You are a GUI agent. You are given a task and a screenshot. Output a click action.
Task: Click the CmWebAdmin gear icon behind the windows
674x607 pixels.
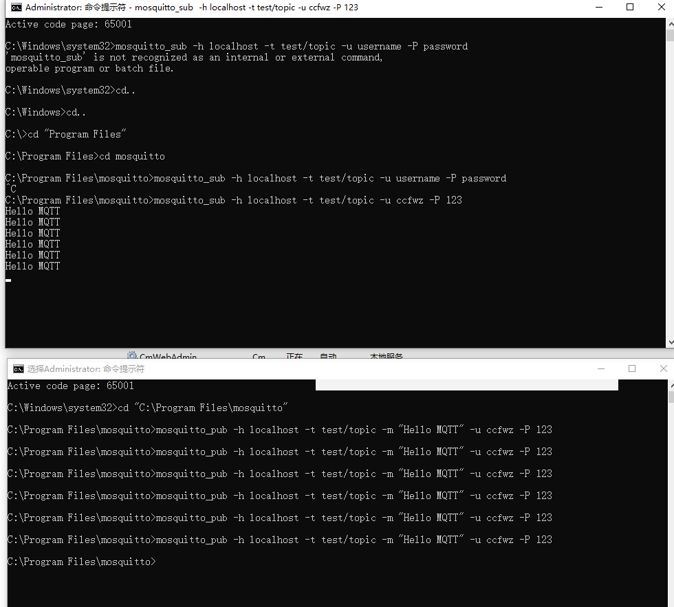(x=131, y=355)
